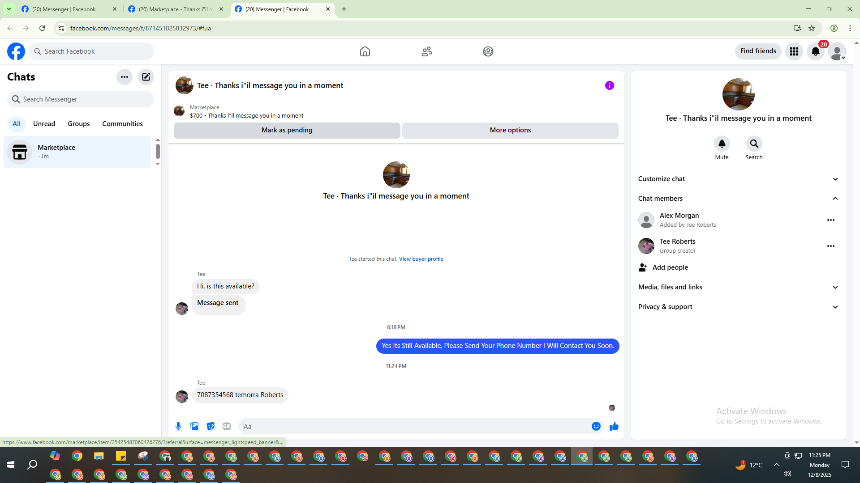The image size is (860, 483).
Task: Select the Unread chats filter
Action: click(x=44, y=124)
